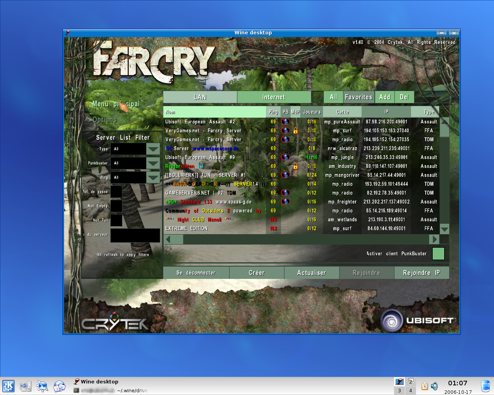
Task: Click the Add favorite button
Action: [x=384, y=97]
